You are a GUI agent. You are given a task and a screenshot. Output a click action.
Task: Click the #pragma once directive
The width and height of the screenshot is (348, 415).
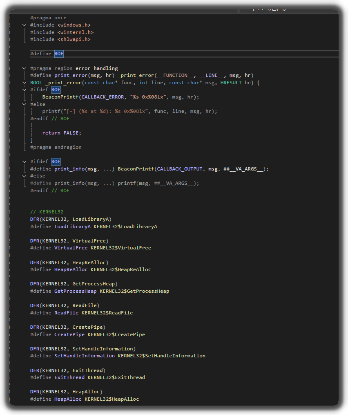click(x=48, y=18)
